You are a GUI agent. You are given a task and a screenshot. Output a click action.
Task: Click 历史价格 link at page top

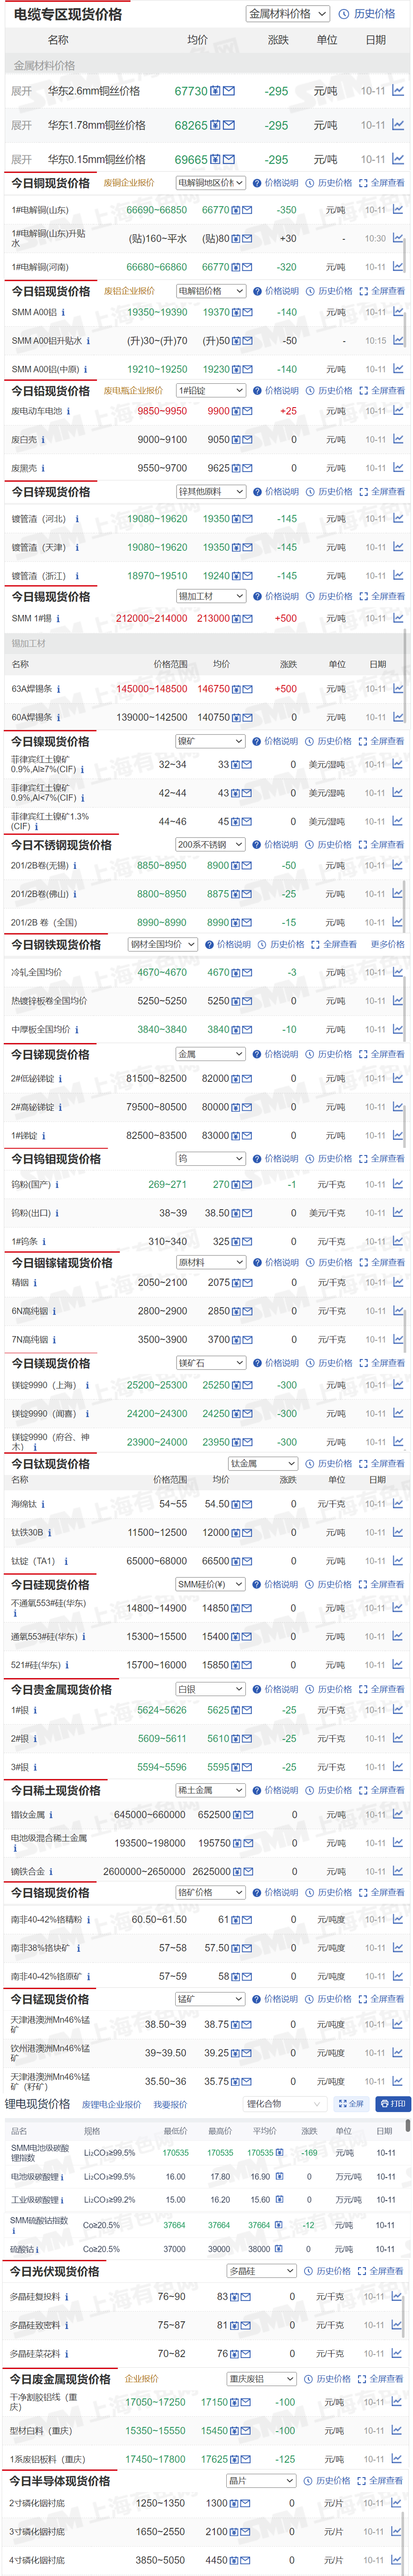[374, 14]
